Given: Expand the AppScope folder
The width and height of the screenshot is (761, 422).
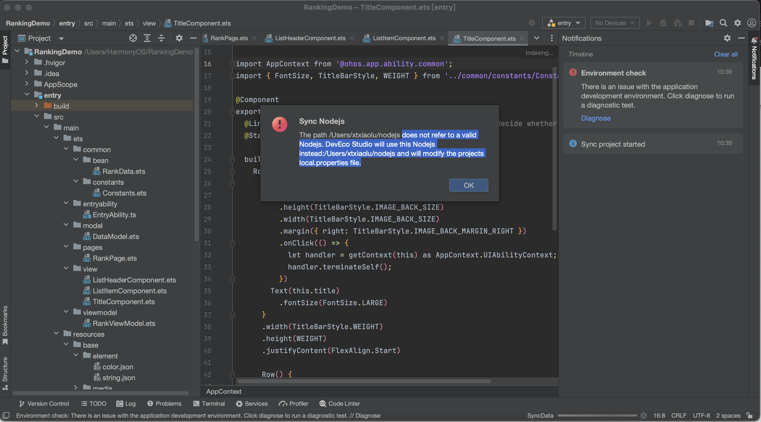Looking at the screenshot, I should coord(27,84).
